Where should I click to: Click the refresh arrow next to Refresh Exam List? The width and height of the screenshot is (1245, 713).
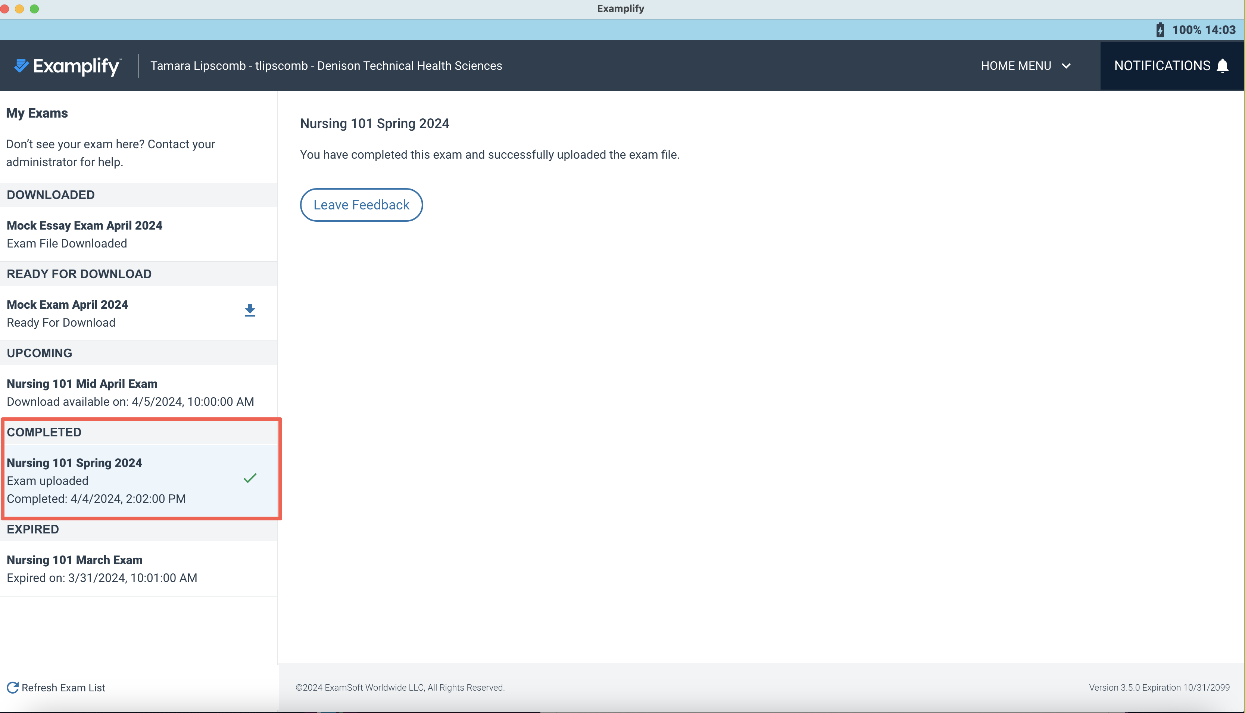point(12,688)
